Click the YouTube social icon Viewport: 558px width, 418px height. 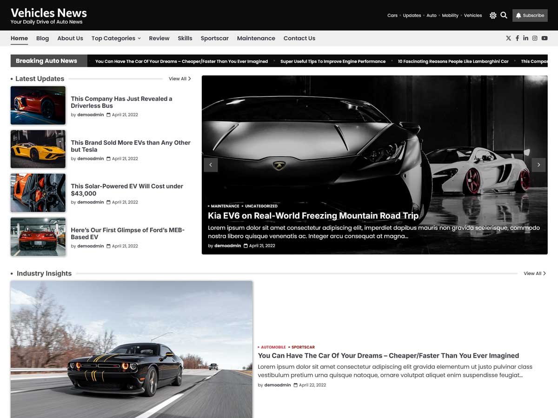pyautogui.click(x=544, y=38)
